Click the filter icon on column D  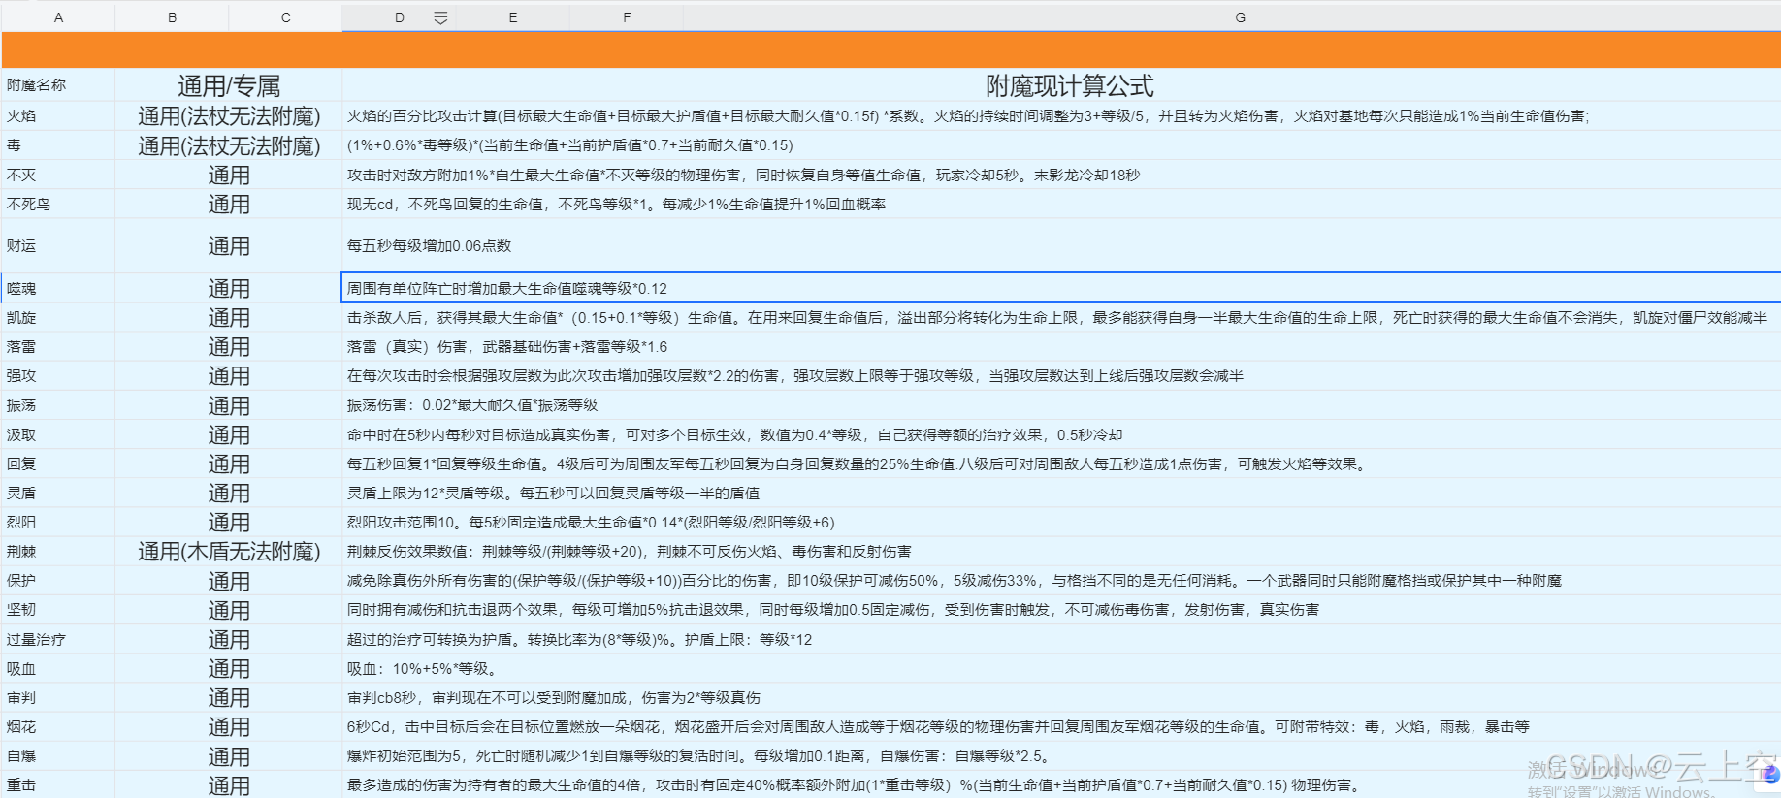click(440, 17)
